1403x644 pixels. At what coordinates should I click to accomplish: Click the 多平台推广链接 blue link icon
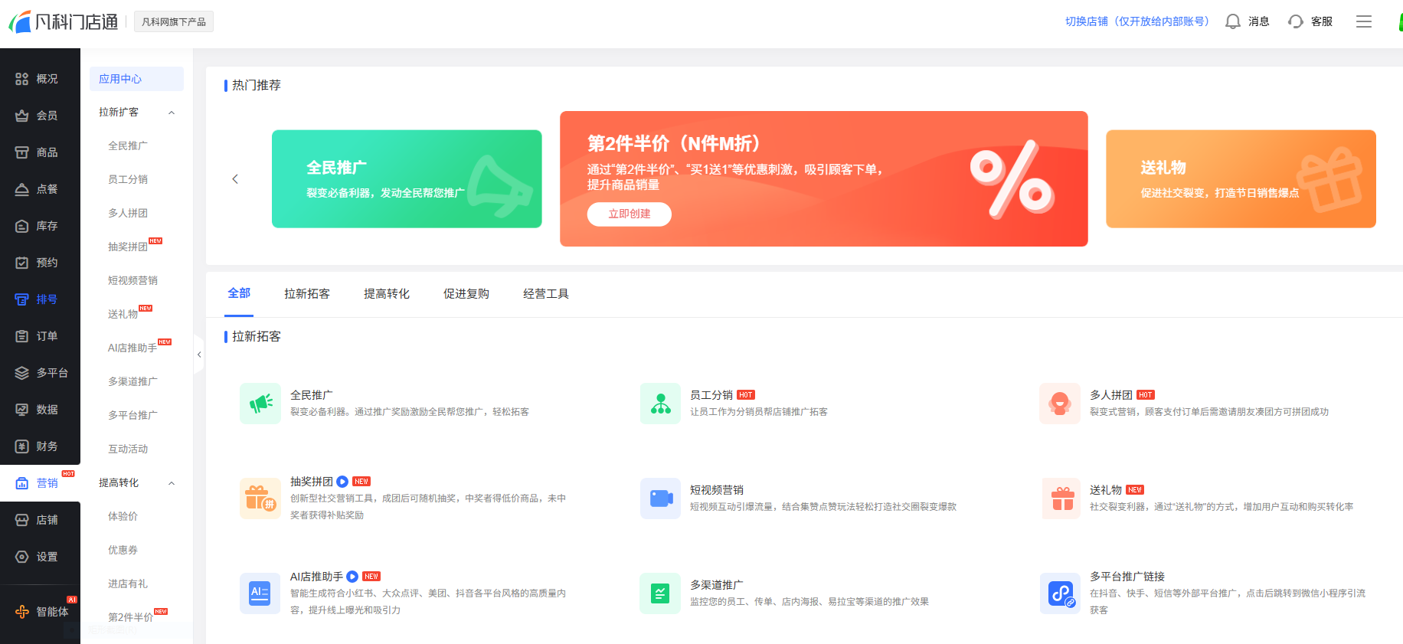pyautogui.click(x=1060, y=593)
